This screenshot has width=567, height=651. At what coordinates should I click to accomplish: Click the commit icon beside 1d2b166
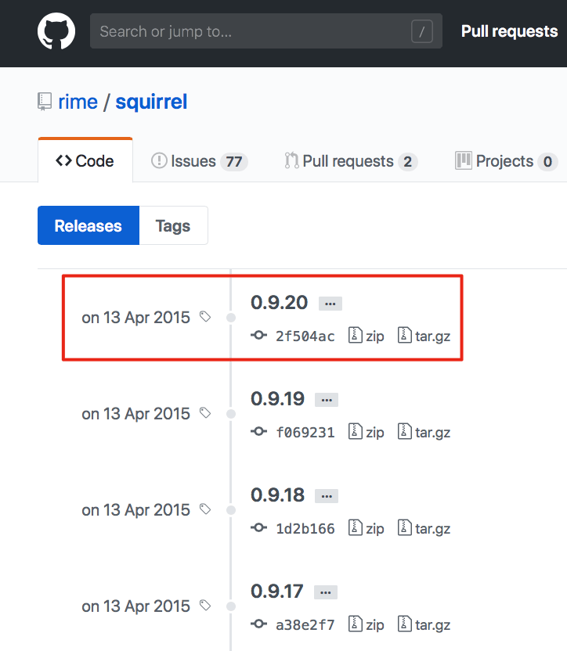point(258,527)
